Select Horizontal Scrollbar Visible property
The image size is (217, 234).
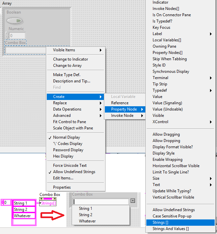coord(180,165)
